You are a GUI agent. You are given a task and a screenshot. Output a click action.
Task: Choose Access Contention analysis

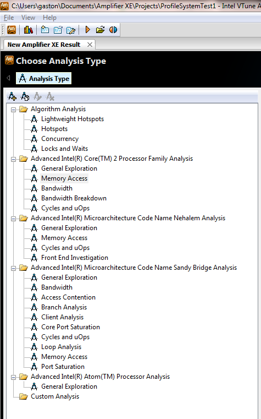68,297
